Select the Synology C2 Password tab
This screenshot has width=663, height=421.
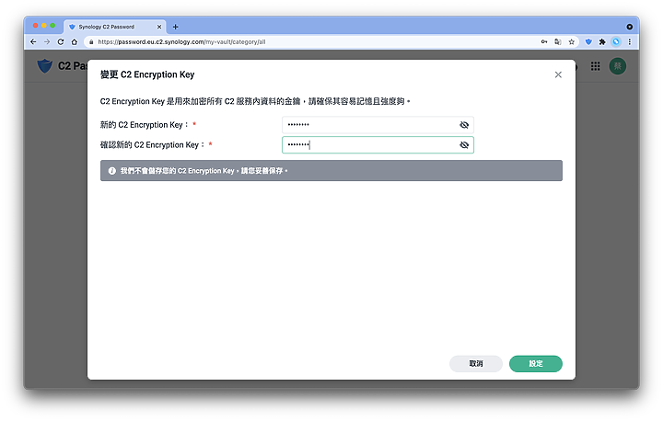coord(112,27)
